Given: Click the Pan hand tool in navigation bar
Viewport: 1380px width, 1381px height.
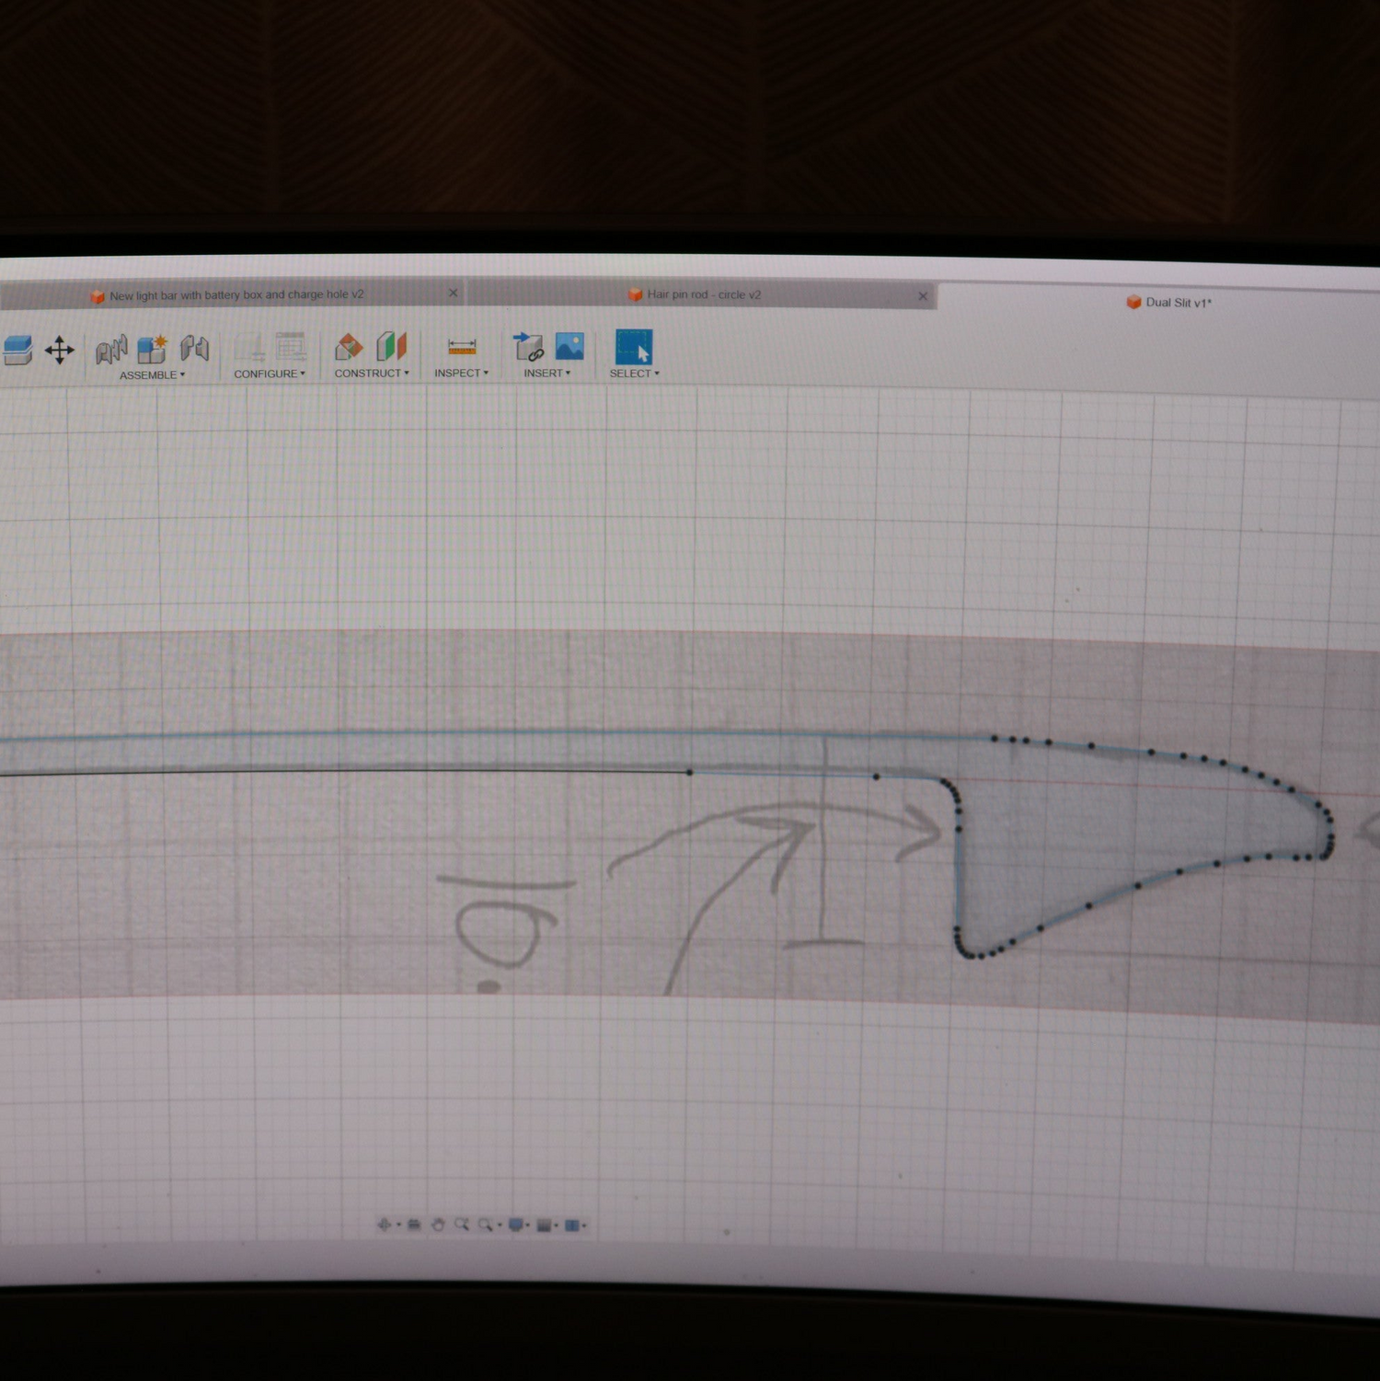Looking at the screenshot, I should (438, 1225).
